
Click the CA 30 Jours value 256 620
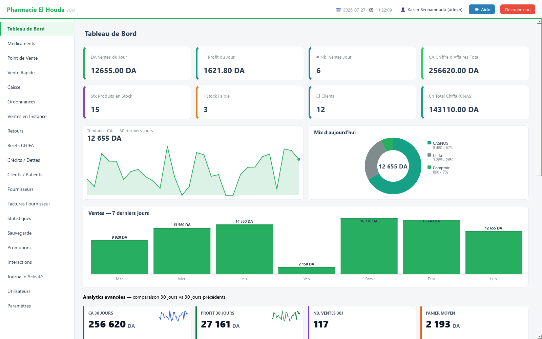pos(107,324)
